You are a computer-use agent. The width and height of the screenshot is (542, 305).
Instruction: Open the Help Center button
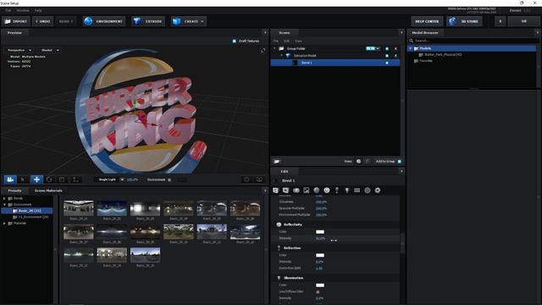(427, 21)
